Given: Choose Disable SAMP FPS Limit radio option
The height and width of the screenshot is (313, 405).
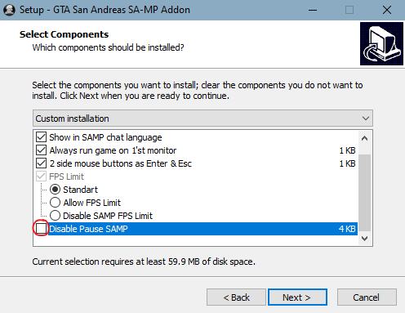Looking at the screenshot, I should coord(55,216).
